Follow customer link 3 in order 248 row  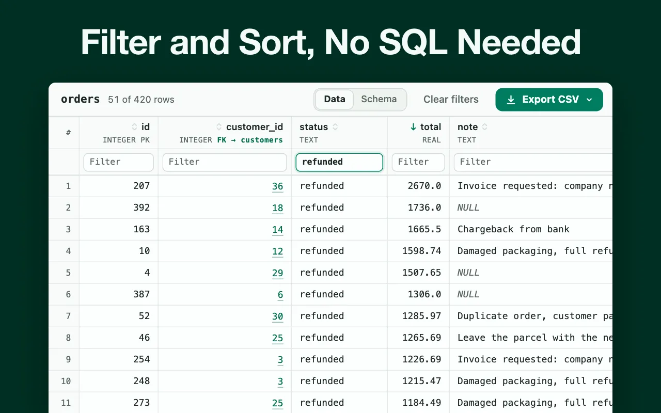pos(280,382)
